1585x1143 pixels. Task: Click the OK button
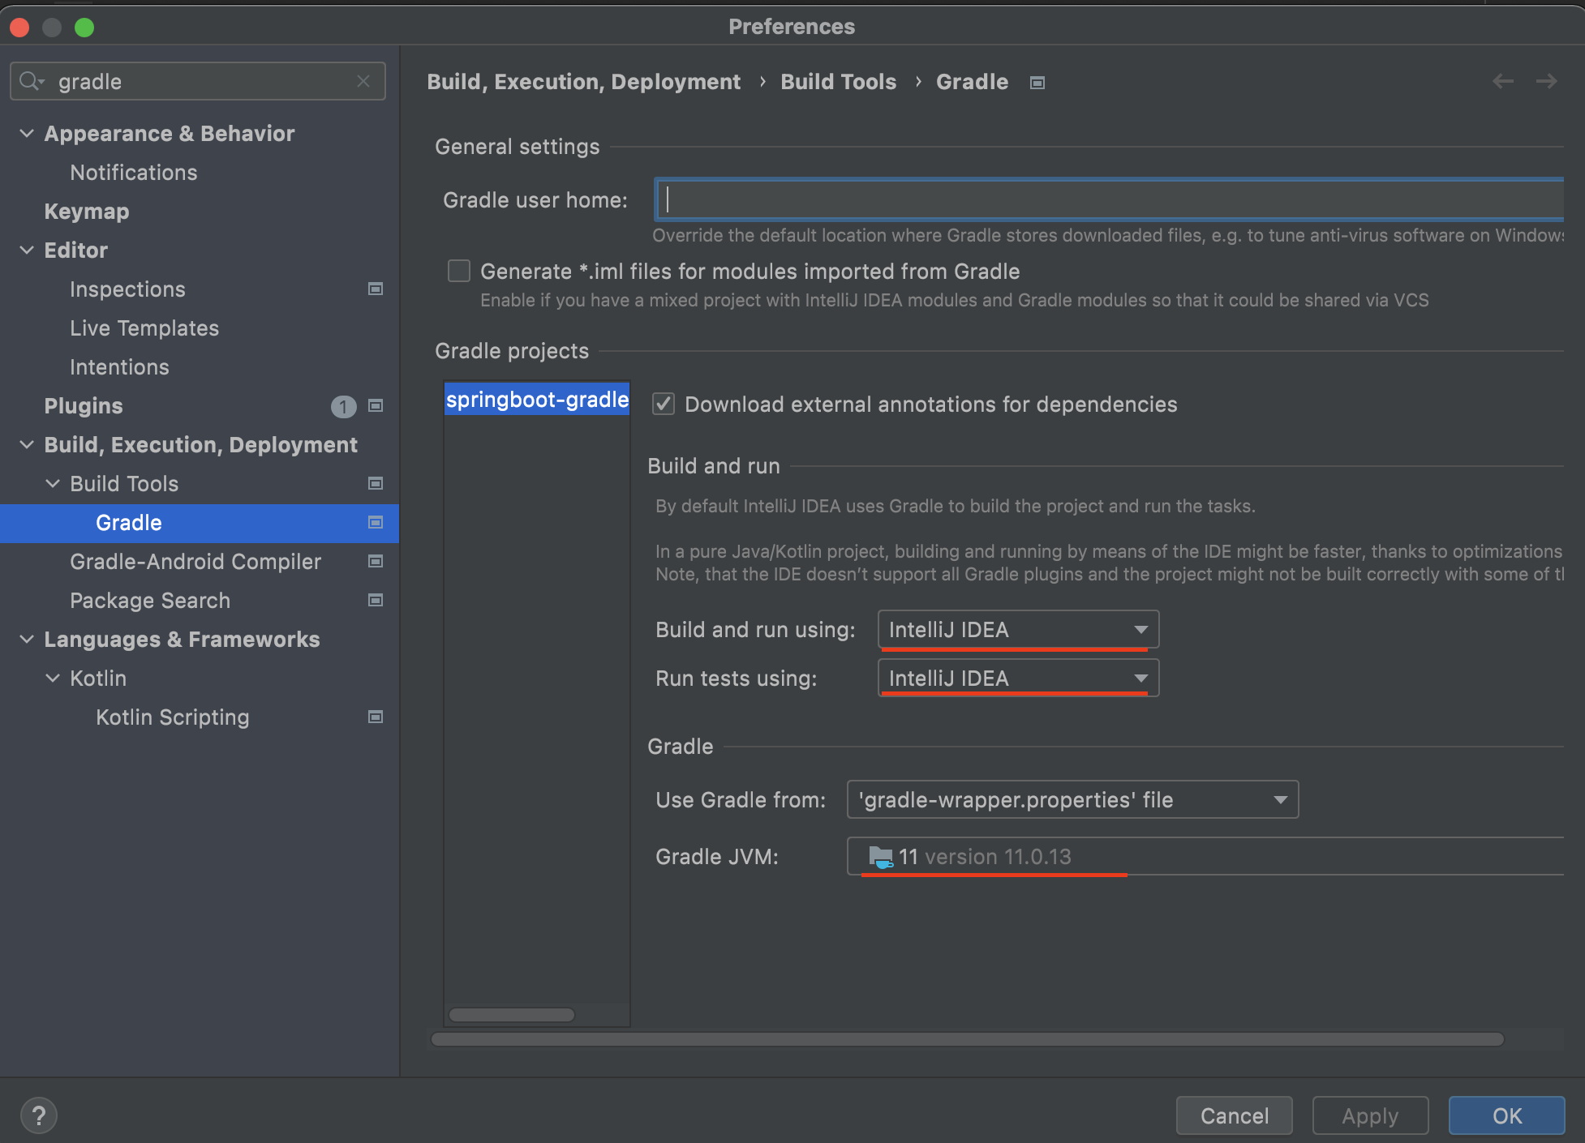[x=1506, y=1115]
